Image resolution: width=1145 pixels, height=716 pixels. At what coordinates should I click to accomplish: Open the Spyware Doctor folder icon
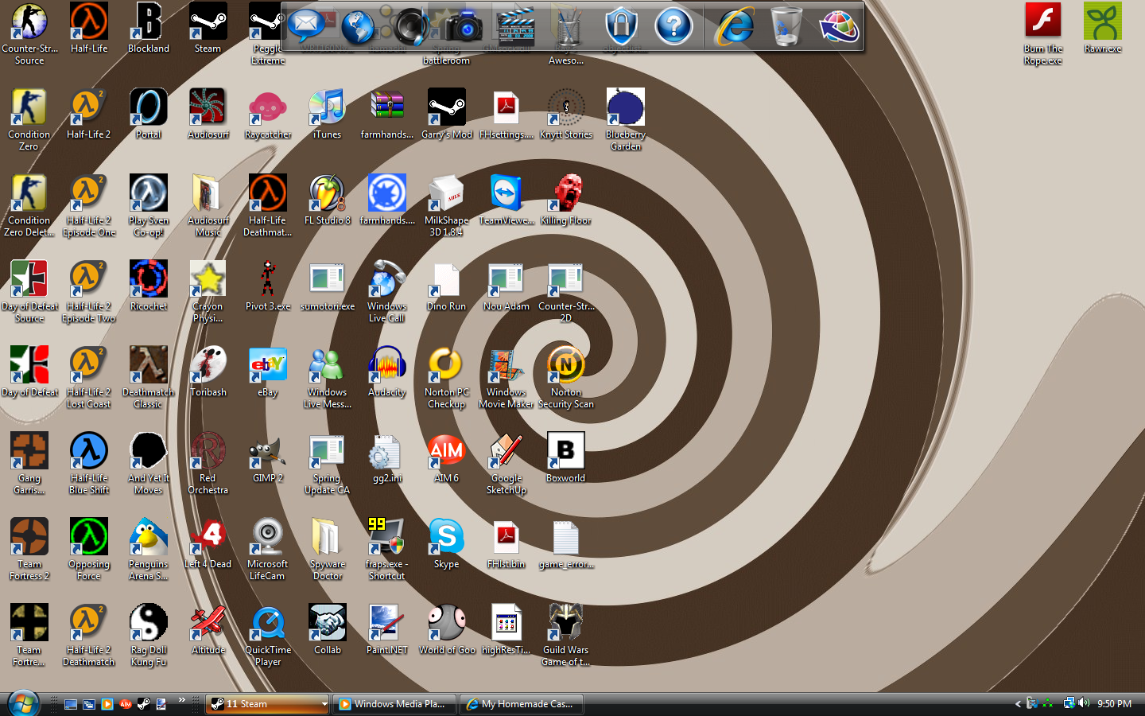tap(328, 549)
